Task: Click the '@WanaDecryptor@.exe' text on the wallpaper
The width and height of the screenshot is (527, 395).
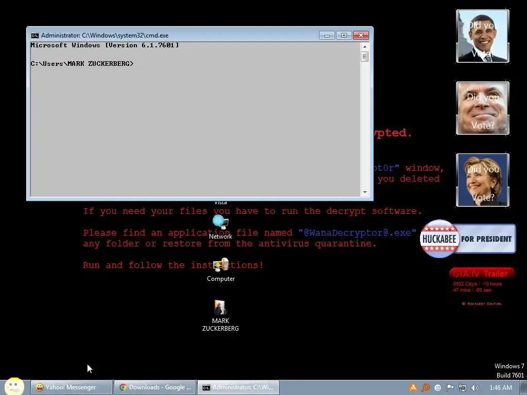Action: 357,232
